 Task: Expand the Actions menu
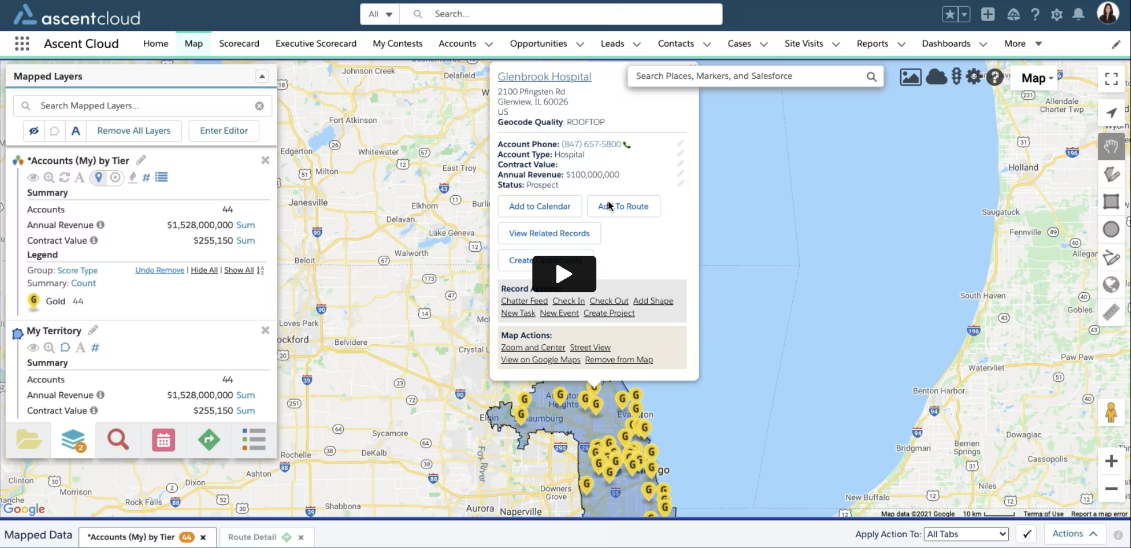[1075, 533]
